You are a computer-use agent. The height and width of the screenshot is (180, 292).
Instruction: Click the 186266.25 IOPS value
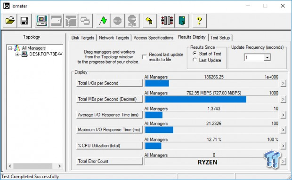[214, 77]
